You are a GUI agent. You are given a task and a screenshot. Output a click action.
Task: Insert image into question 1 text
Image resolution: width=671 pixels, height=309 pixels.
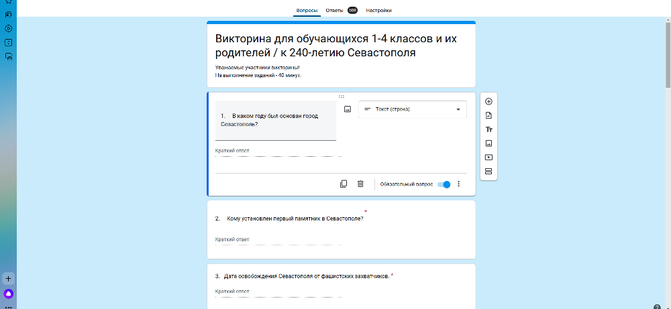[348, 109]
